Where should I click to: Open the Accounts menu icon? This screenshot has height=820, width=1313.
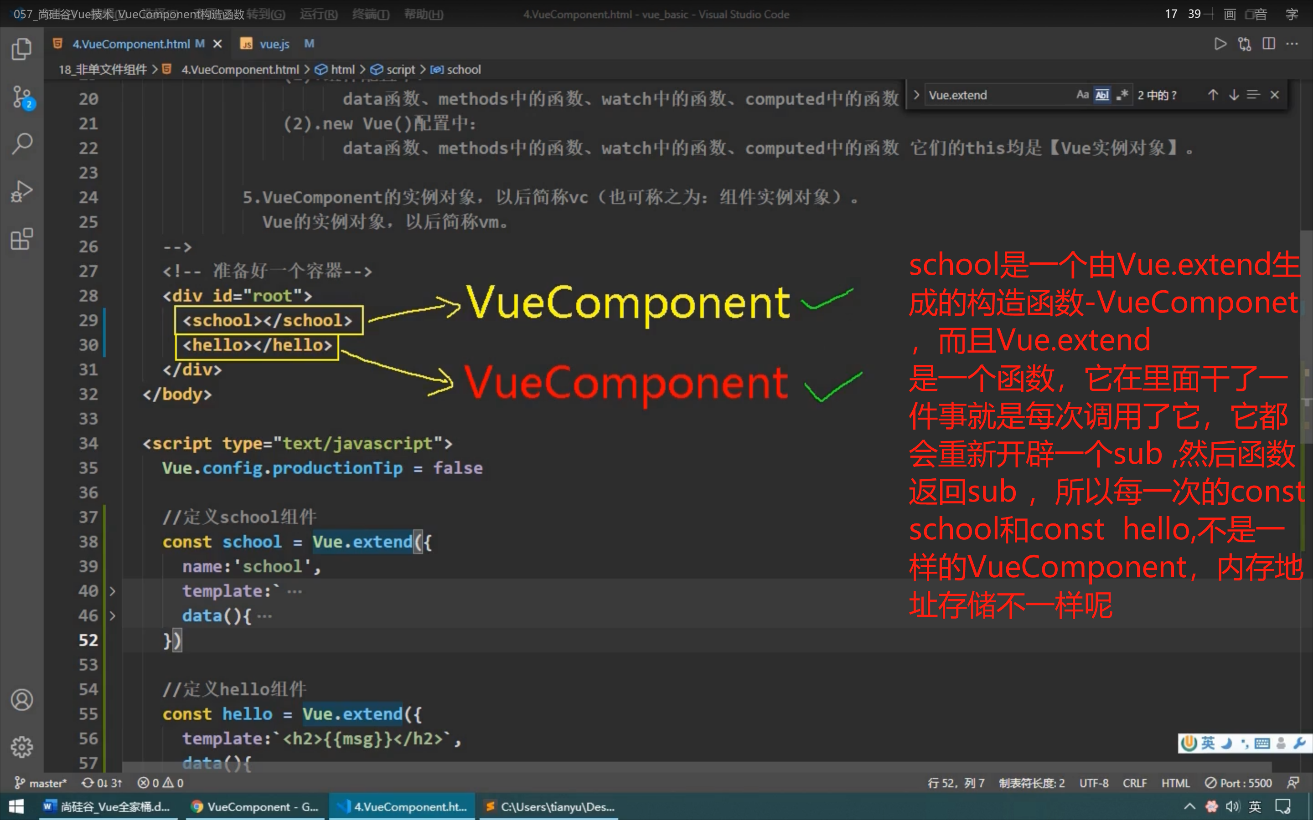(x=22, y=700)
